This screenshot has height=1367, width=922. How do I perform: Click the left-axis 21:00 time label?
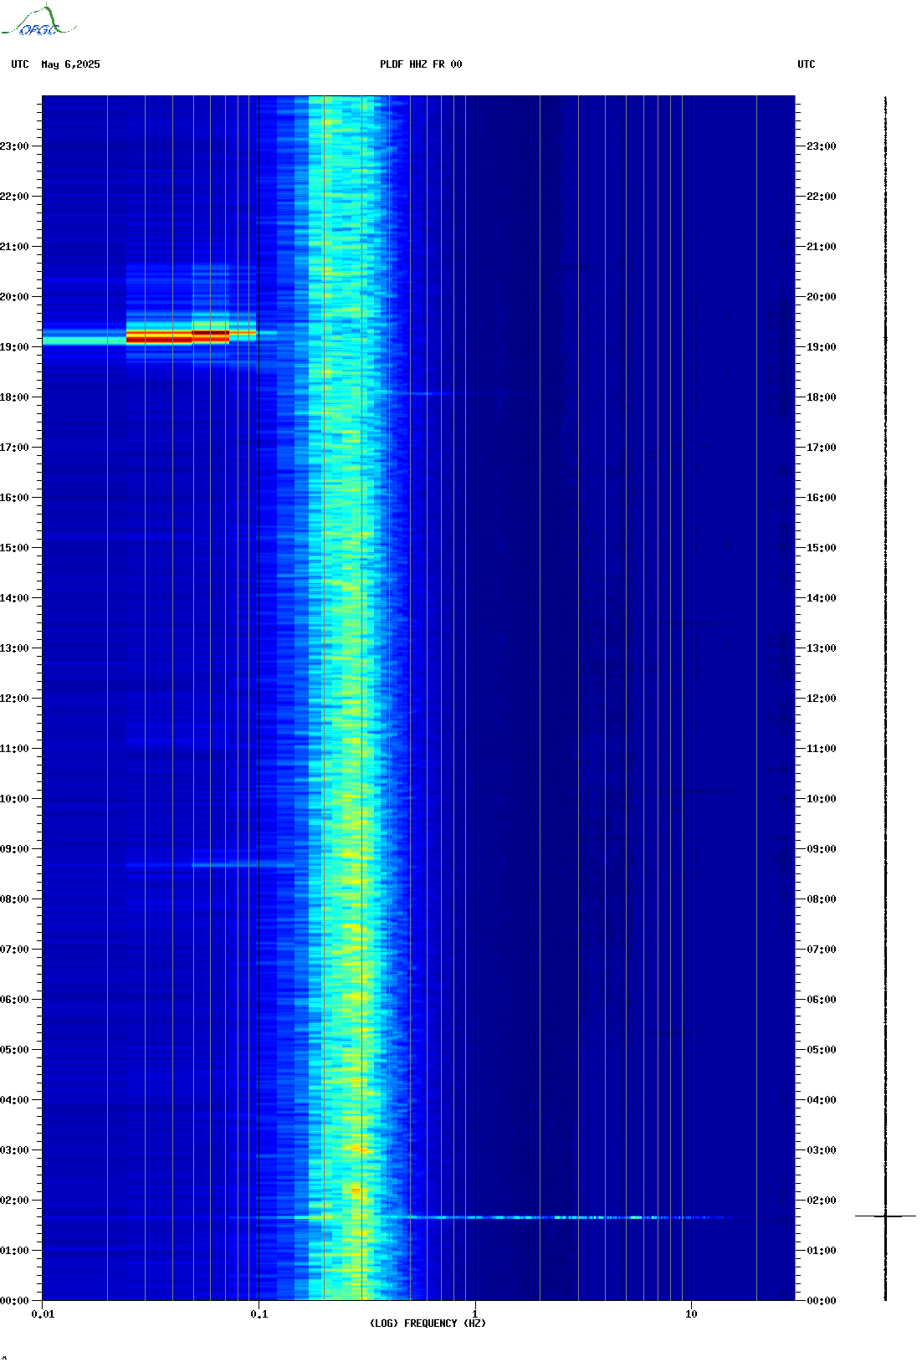(14, 247)
